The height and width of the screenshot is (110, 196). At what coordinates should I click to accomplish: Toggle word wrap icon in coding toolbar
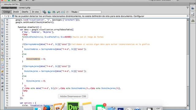pos(2,56)
